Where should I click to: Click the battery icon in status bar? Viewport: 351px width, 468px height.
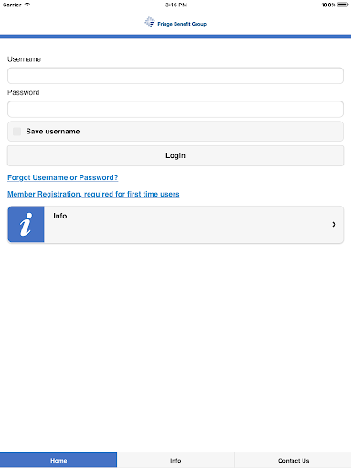pos(343,5)
